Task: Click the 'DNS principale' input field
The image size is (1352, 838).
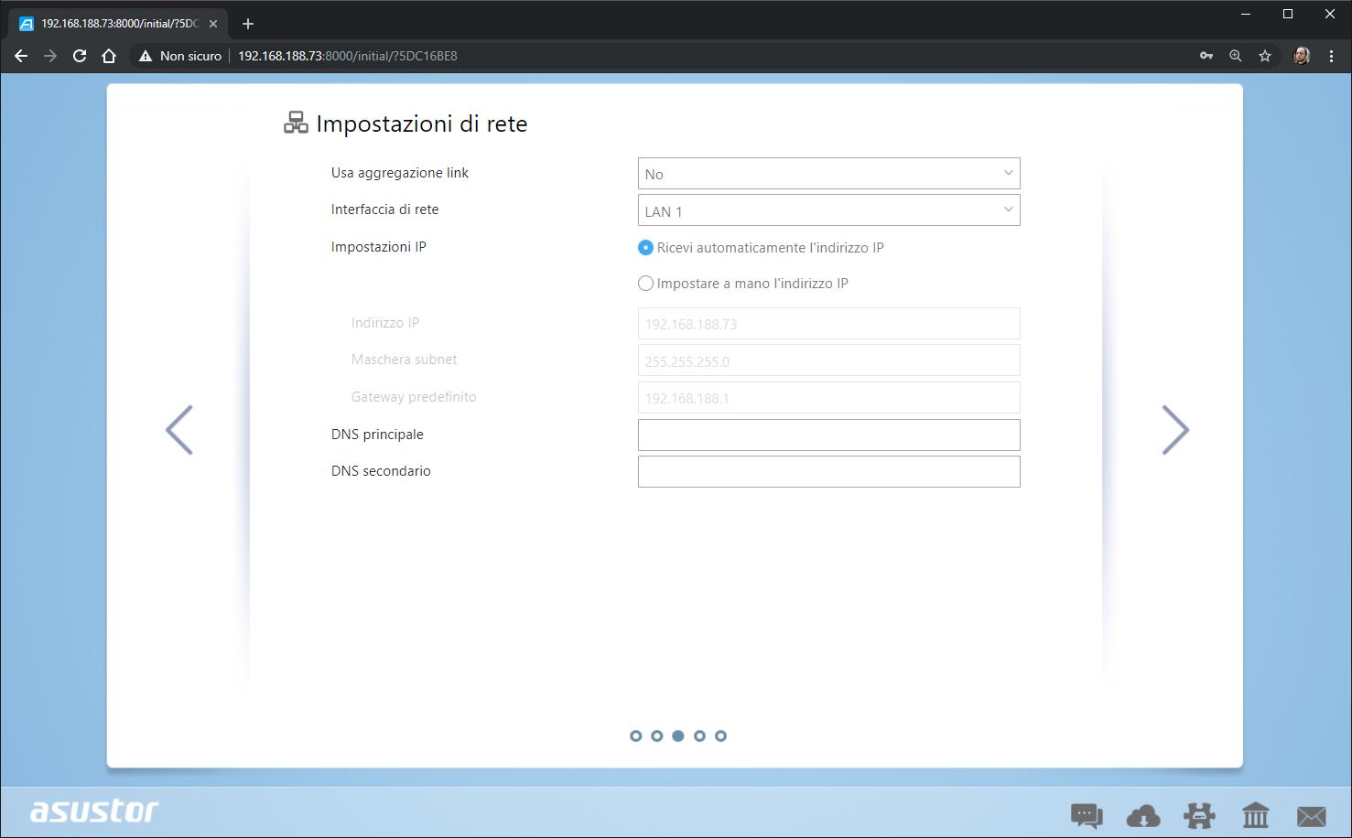Action: pyautogui.click(x=828, y=435)
